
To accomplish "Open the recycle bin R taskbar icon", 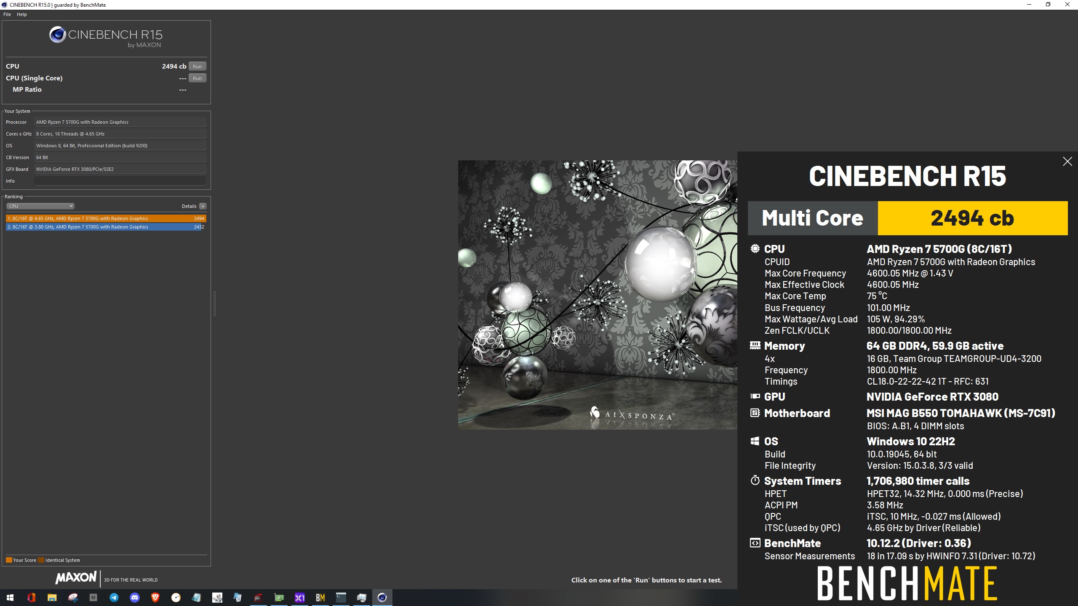I will [x=237, y=597].
